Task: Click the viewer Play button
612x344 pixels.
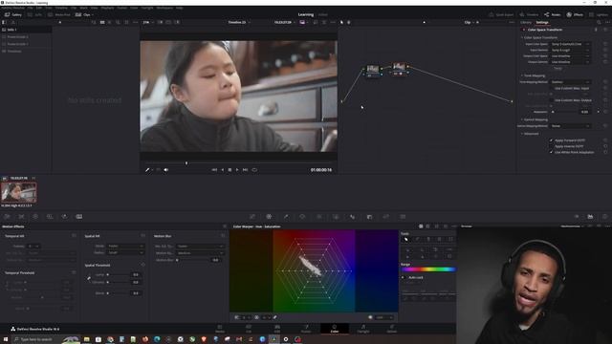Action: pyautogui.click(x=237, y=170)
